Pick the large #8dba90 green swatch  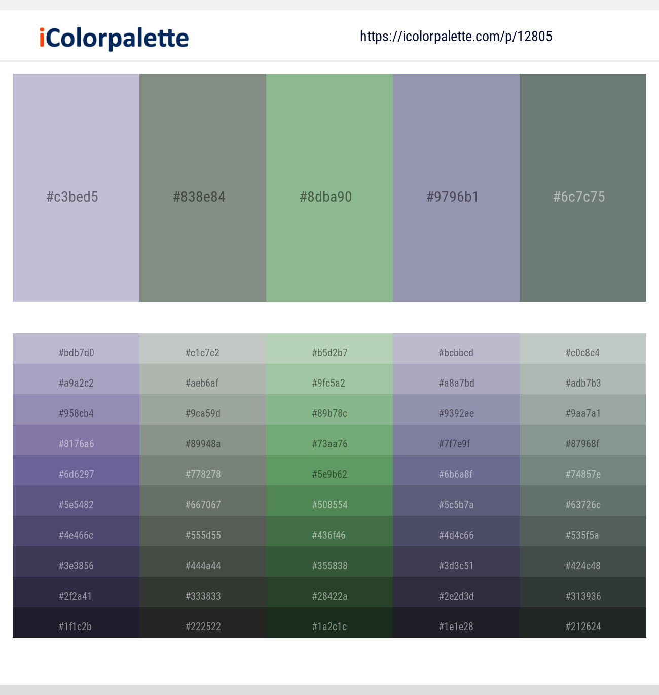329,188
